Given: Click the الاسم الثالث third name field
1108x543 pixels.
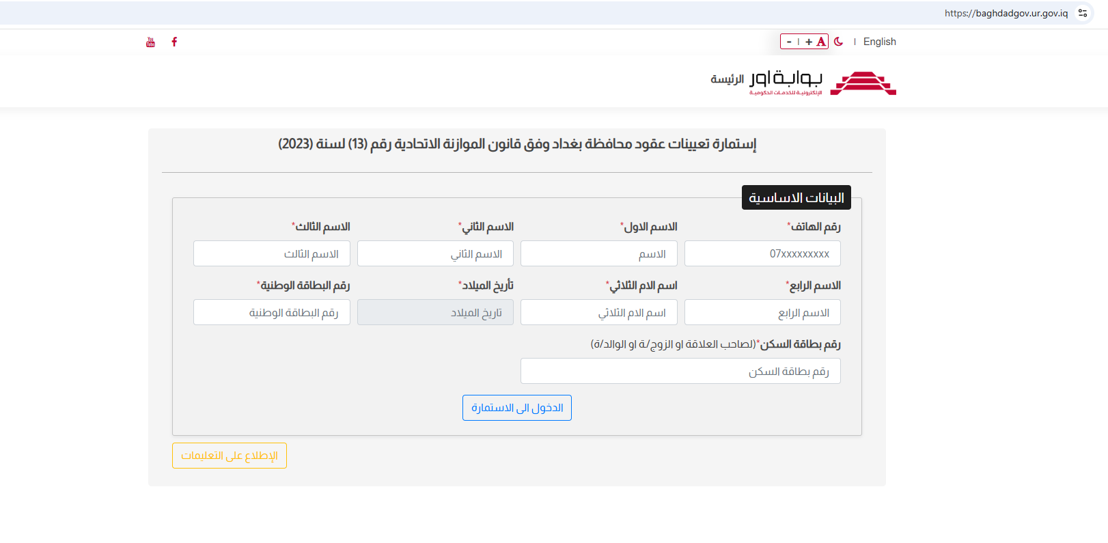Looking at the screenshot, I should click(x=271, y=253).
